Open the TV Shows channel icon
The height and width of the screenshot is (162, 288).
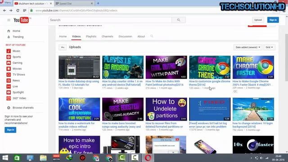(x=9, y=75)
